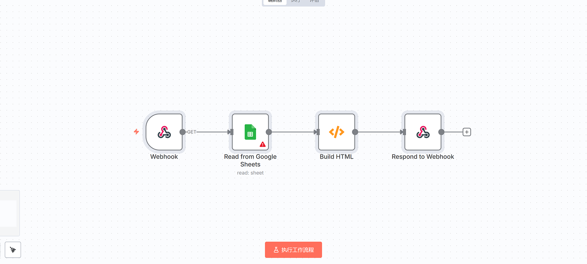Viewport: 587px width, 264px height.
Task: Click the broom tidy-up button
Action: [13, 250]
